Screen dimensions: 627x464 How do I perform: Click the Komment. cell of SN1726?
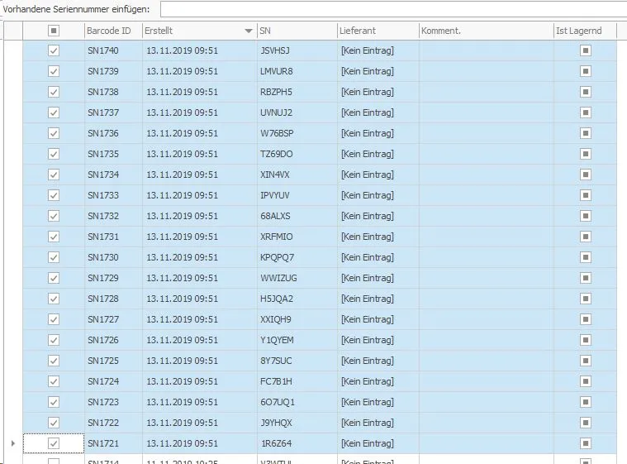pos(487,340)
